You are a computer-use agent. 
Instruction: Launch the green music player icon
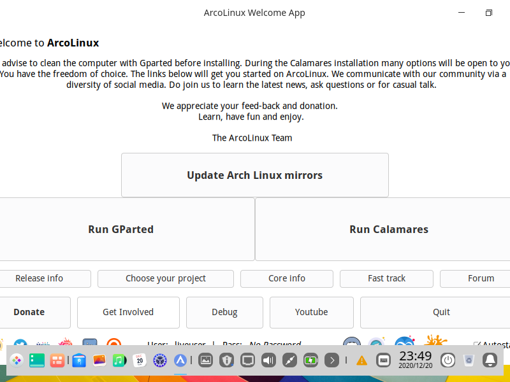coord(119,360)
